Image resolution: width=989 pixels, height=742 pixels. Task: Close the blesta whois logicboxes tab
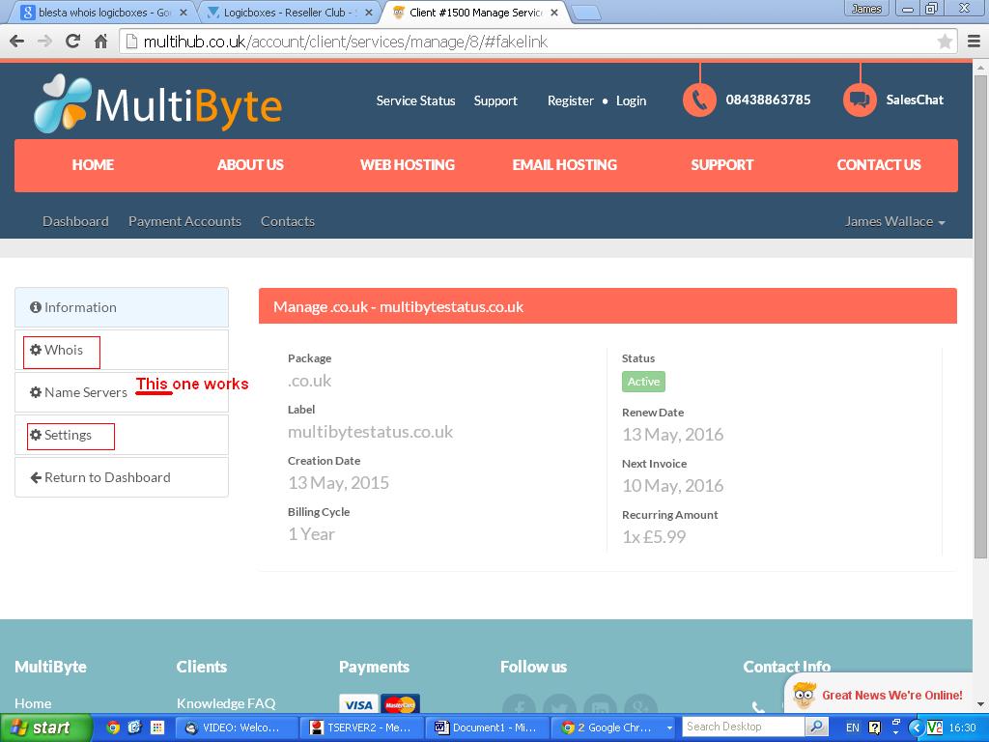[184, 12]
